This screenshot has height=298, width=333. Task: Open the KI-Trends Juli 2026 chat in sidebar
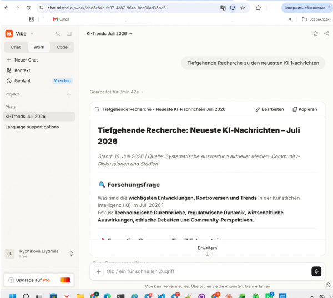coord(39,117)
